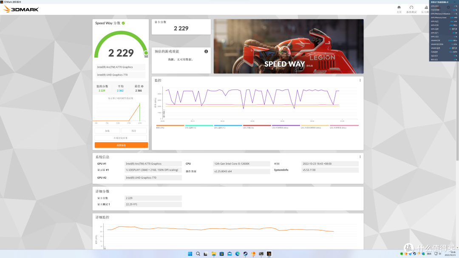Open Task View from the taskbar
Screen dimensions: 459x258
tap(206, 254)
